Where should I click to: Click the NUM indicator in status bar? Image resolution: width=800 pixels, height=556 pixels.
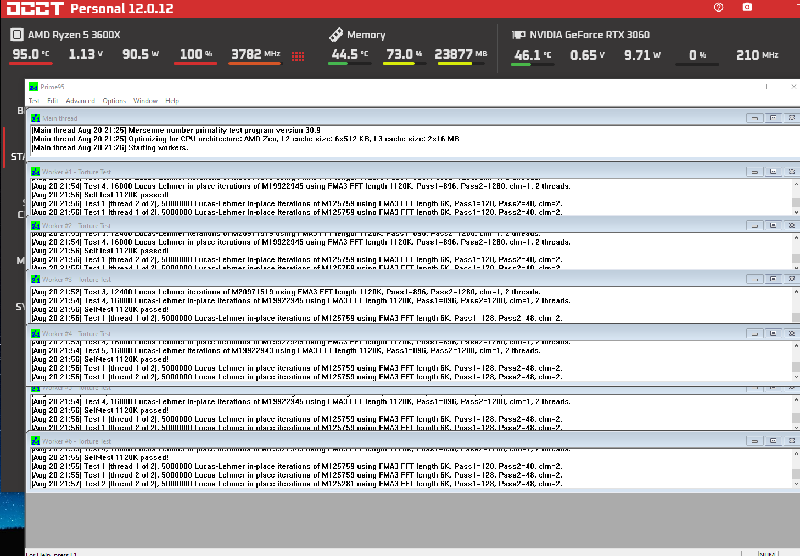pos(767,554)
